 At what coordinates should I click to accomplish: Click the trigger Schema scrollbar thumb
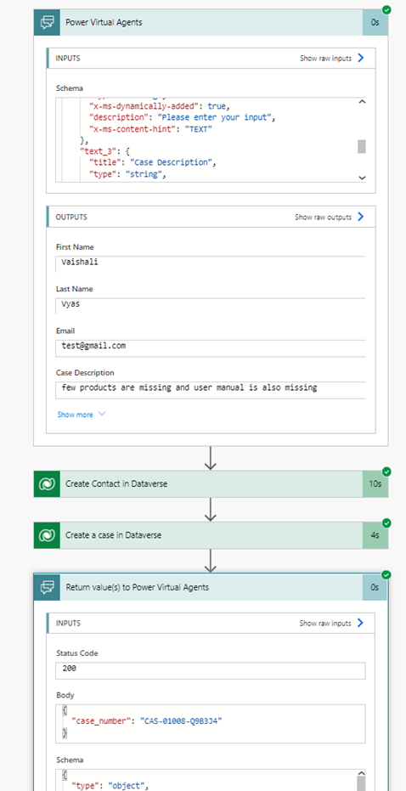pos(362,146)
